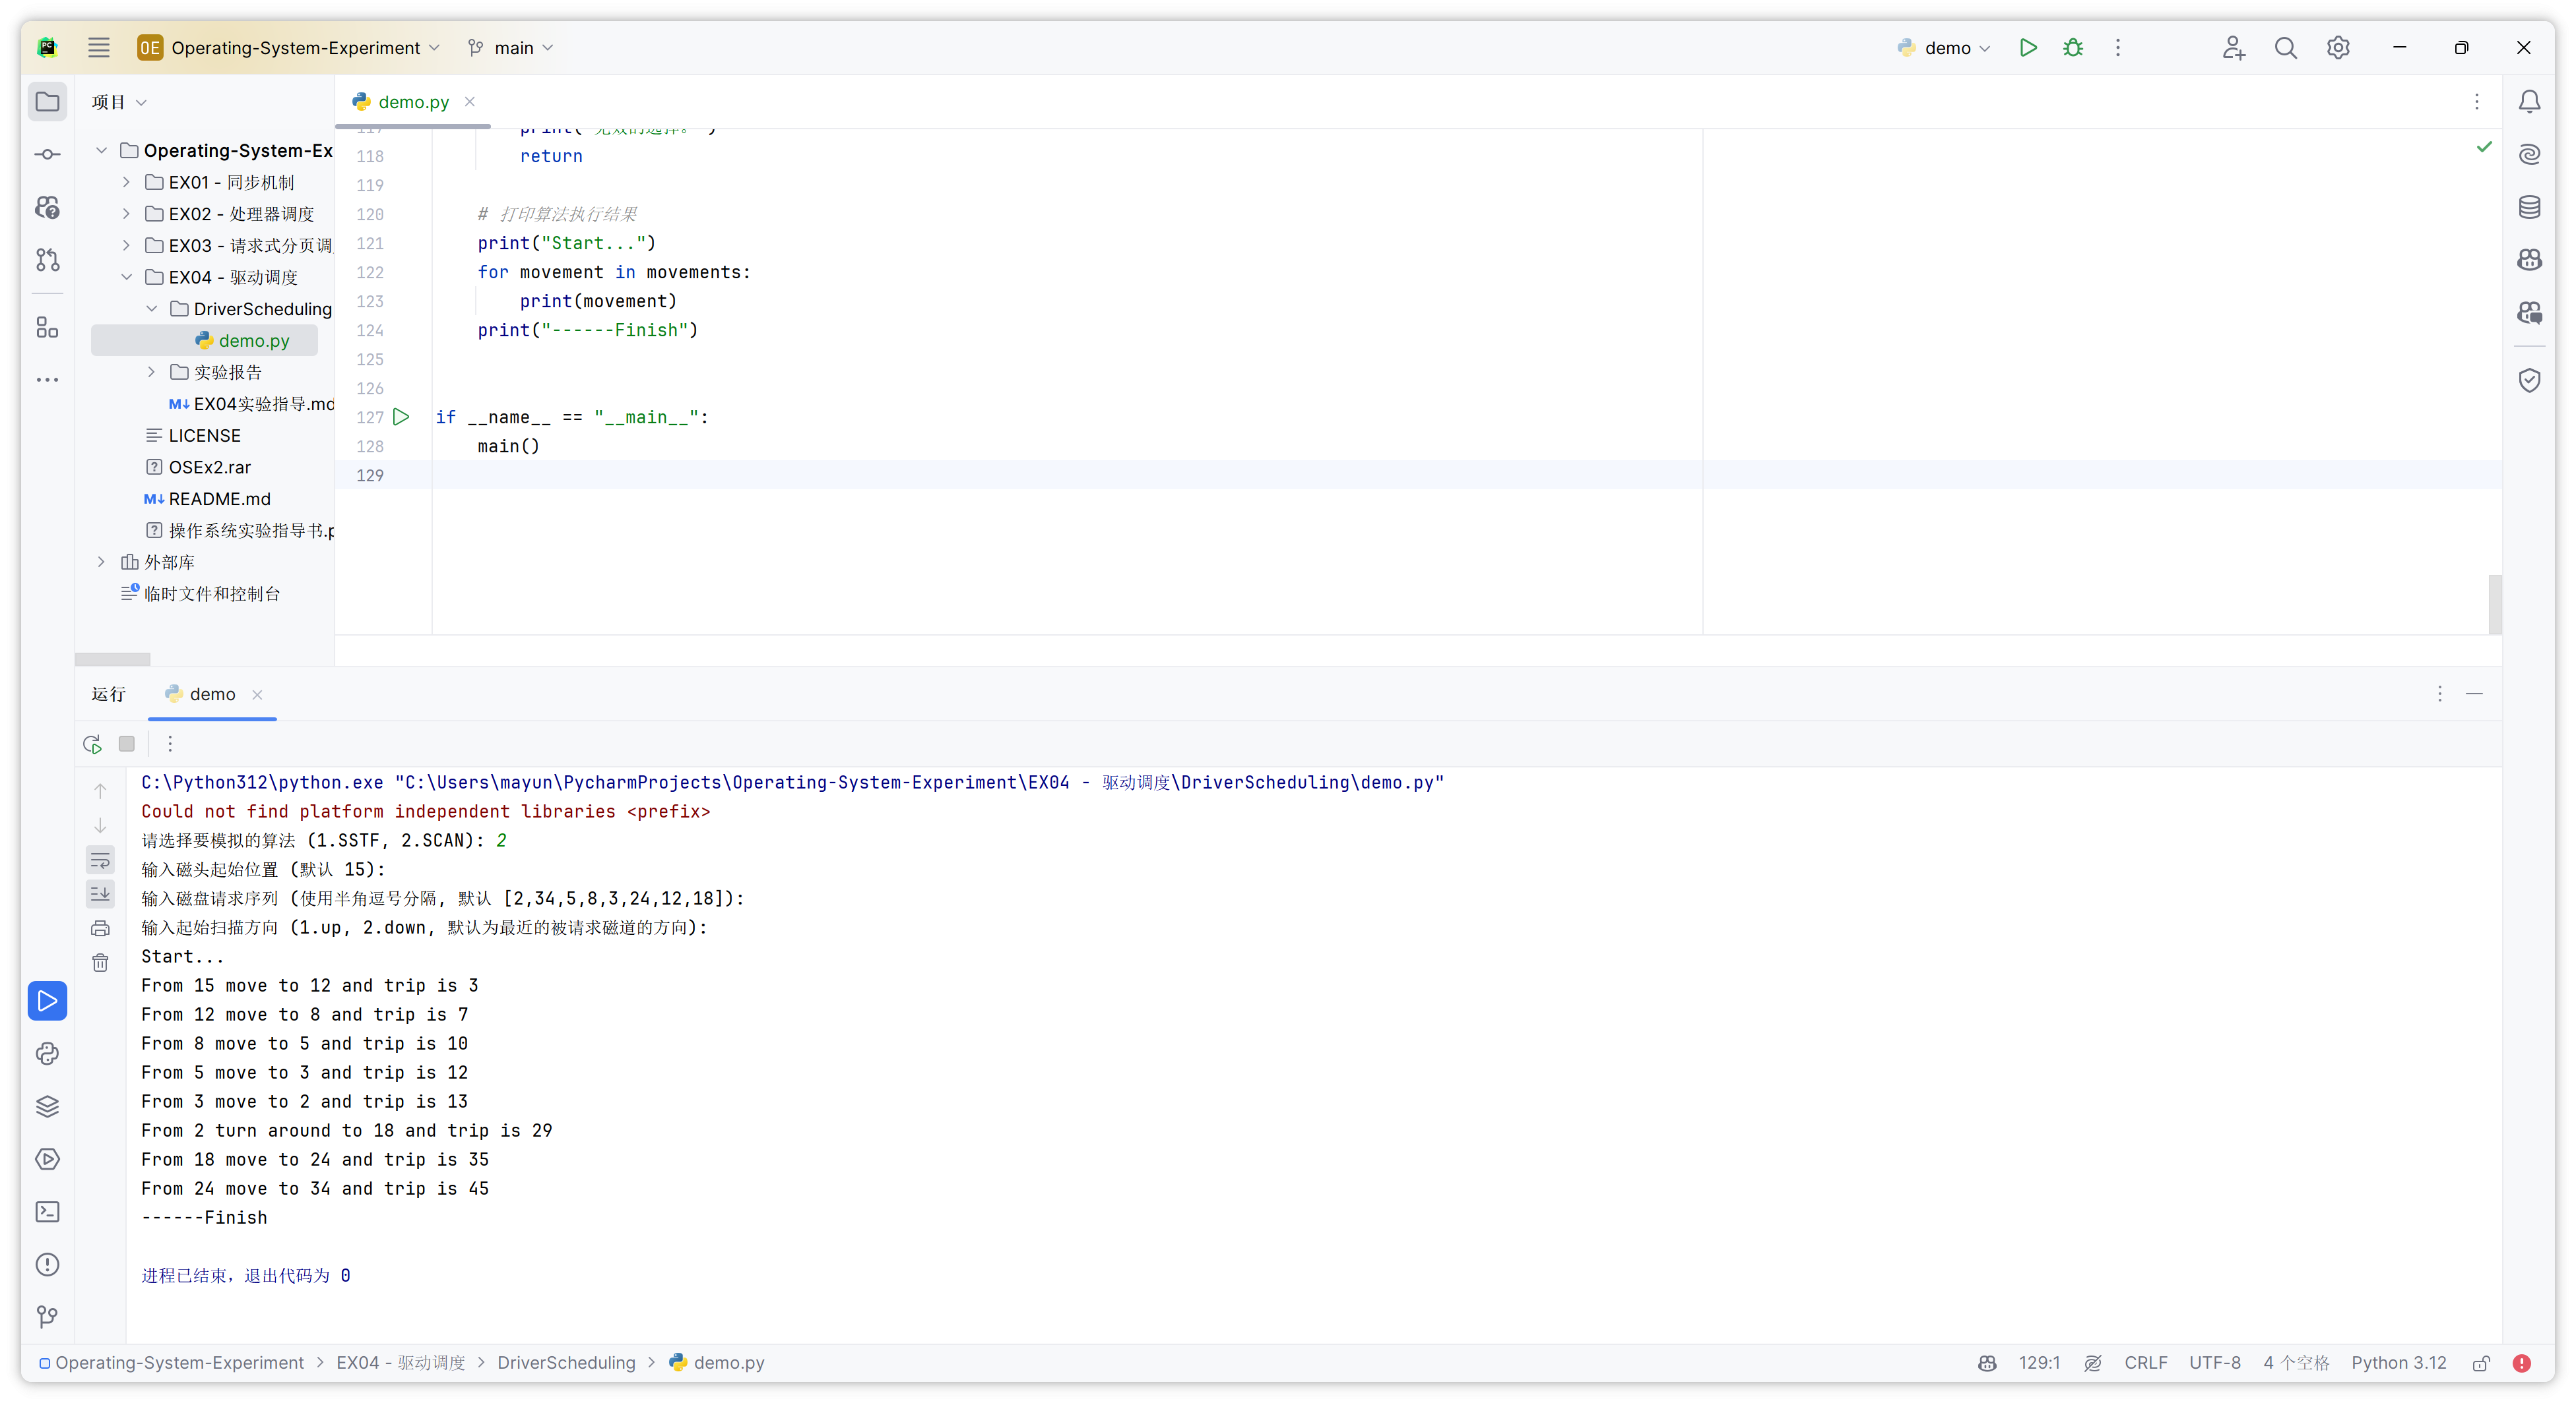The height and width of the screenshot is (1403, 2576).
Task: Run the demo configuration
Action: [2027, 48]
